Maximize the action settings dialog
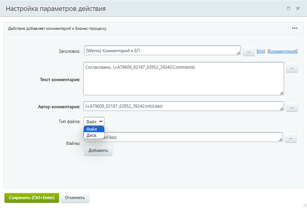 coord(288,8)
